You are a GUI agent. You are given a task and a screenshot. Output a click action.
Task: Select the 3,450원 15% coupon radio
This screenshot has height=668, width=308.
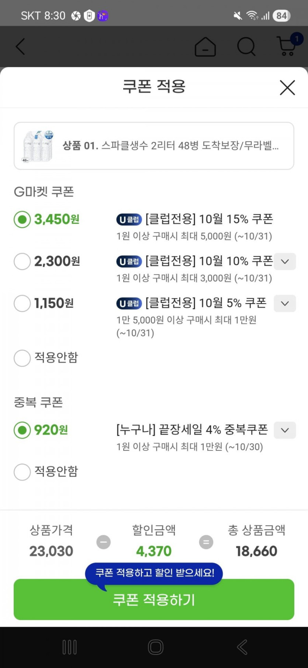click(22, 220)
